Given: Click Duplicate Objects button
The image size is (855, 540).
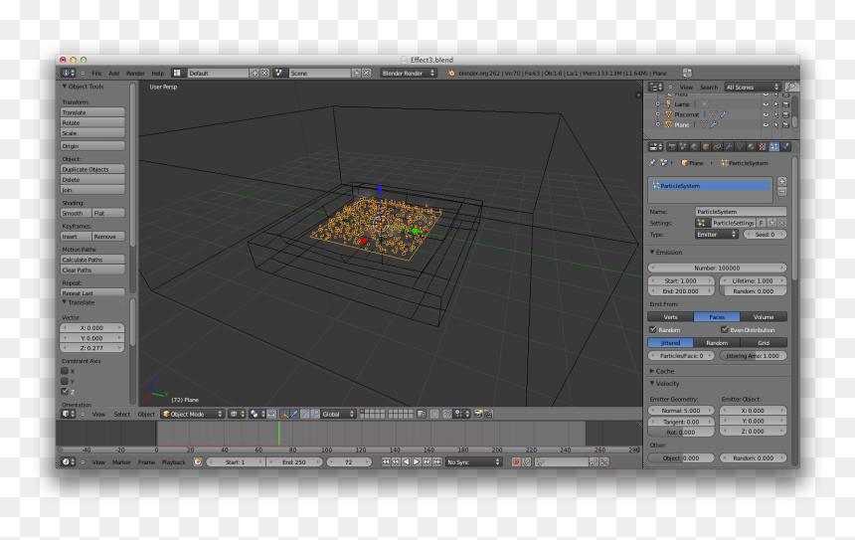Looking at the screenshot, I should pyautogui.click(x=92, y=169).
